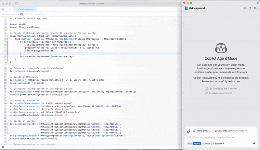Toggle Contents.swift current file visibility eye
This screenshot has height=150, width=260.
pos(246,131)
